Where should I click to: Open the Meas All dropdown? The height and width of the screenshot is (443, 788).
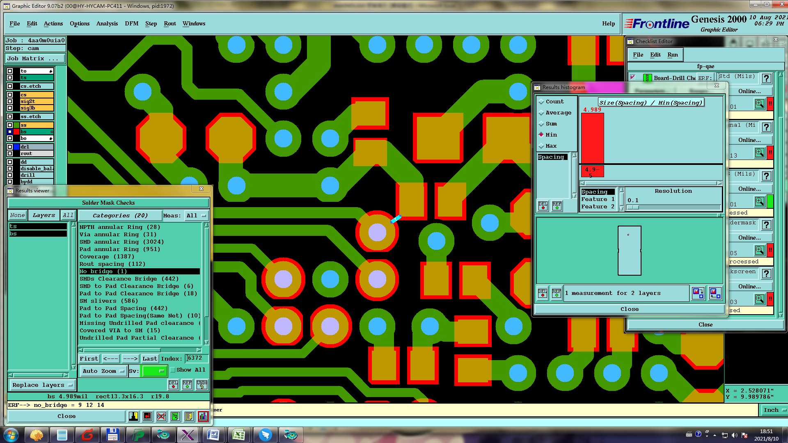point(196,216)
